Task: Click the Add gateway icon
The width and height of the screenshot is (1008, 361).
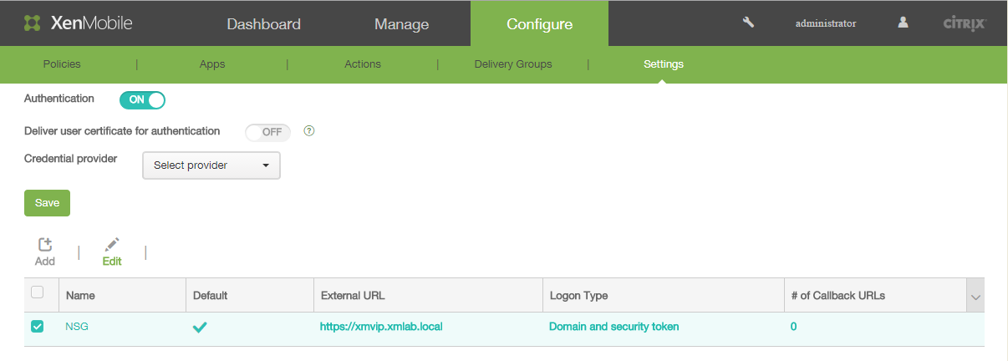Action: [45, 245]
